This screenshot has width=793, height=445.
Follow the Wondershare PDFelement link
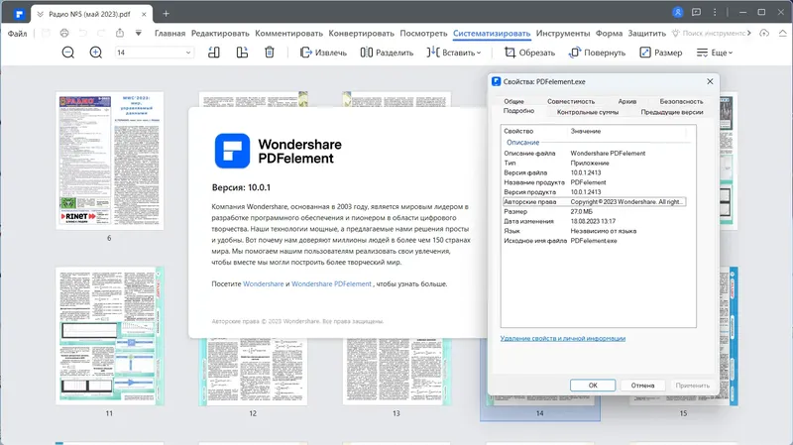click(x=331, y=284)
